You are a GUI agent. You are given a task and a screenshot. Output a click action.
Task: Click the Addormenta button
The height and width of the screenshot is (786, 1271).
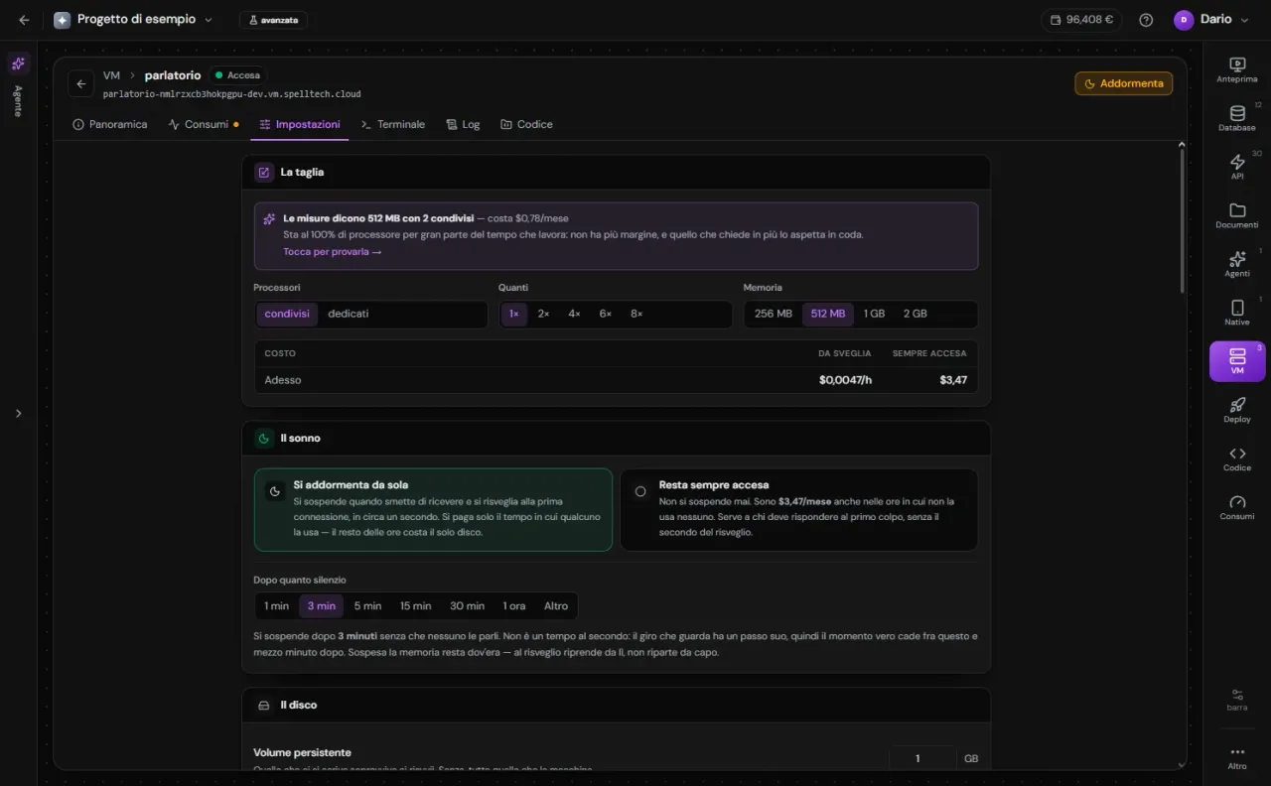(x=1123, y=83)
